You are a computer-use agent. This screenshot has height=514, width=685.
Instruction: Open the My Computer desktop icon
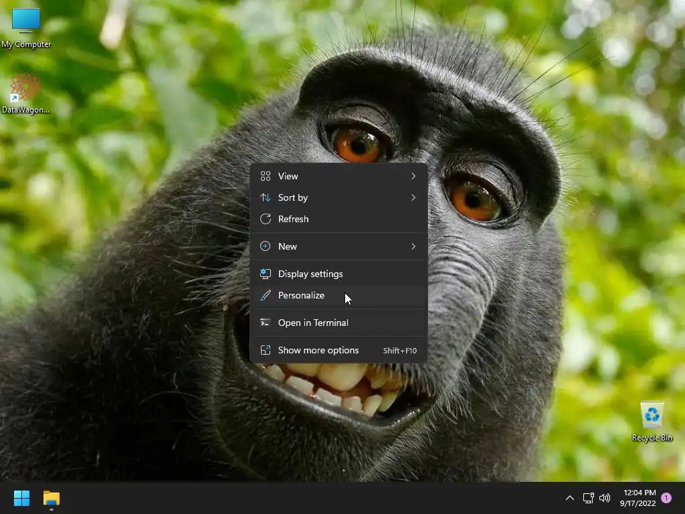(26, 27)
